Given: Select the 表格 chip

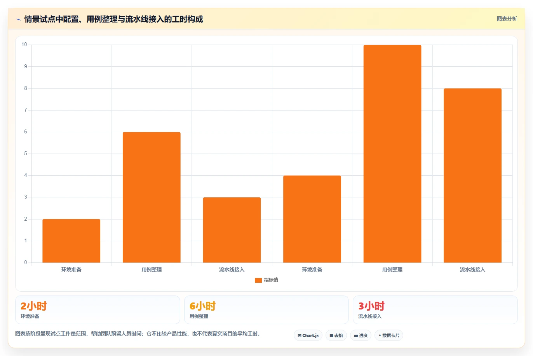Looking at the screenshot, I should click(336, 335).
